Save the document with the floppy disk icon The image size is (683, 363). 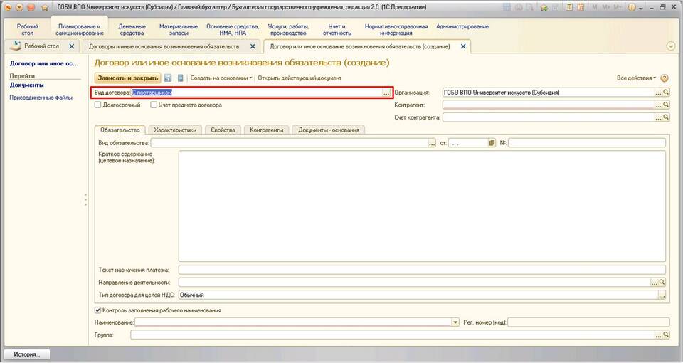click(x=168, y=78)
